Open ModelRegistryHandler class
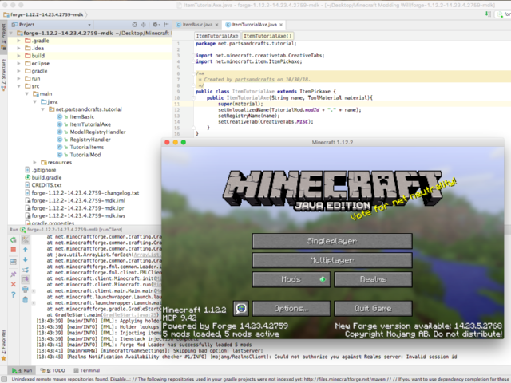This screenshot has height=383, width=511. click(x=97, y=132)
